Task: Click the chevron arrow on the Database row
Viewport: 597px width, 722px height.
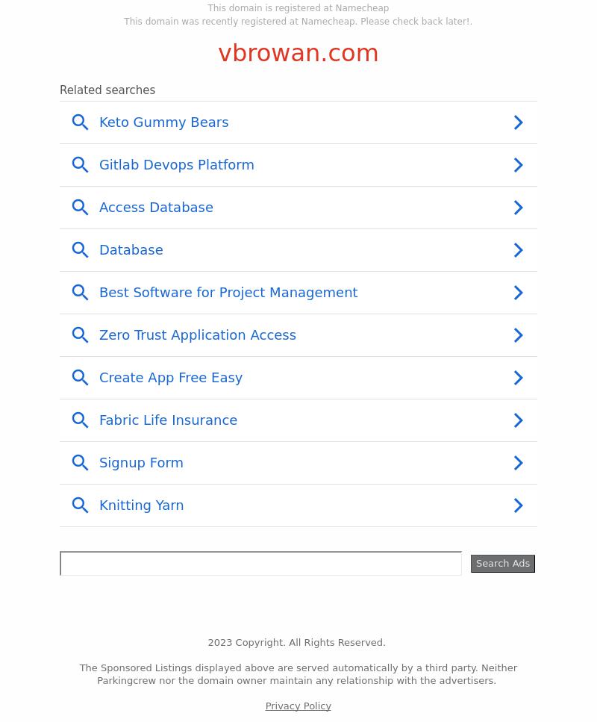Action: pos(519,250)
